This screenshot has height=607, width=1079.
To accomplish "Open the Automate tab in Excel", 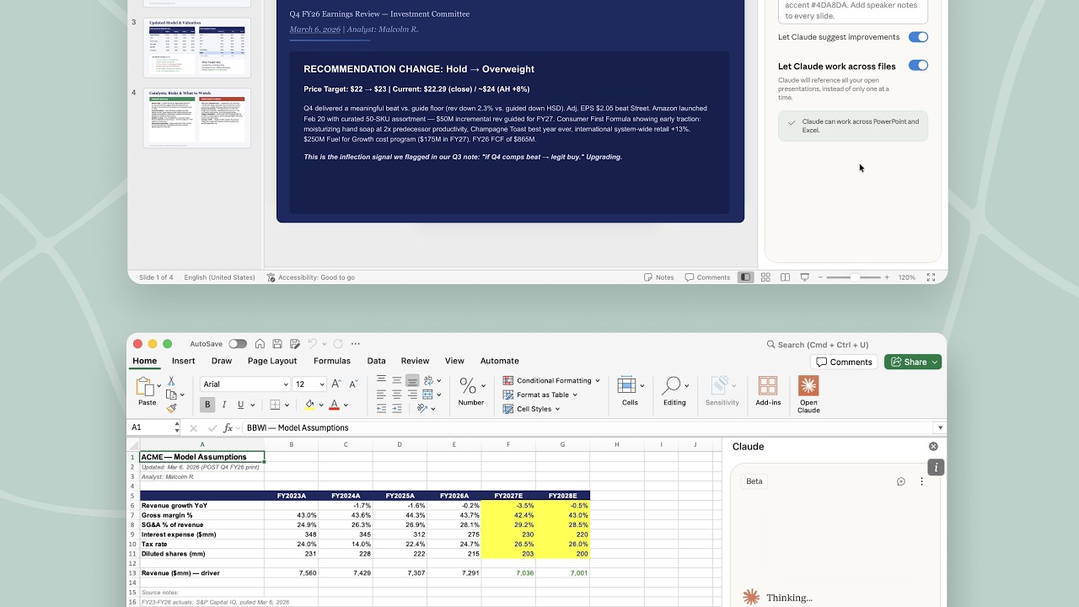I will point(499,361).
